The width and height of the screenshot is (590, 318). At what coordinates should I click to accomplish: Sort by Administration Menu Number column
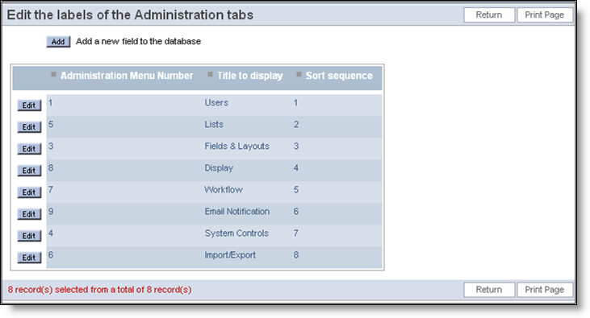coord(127,76)
